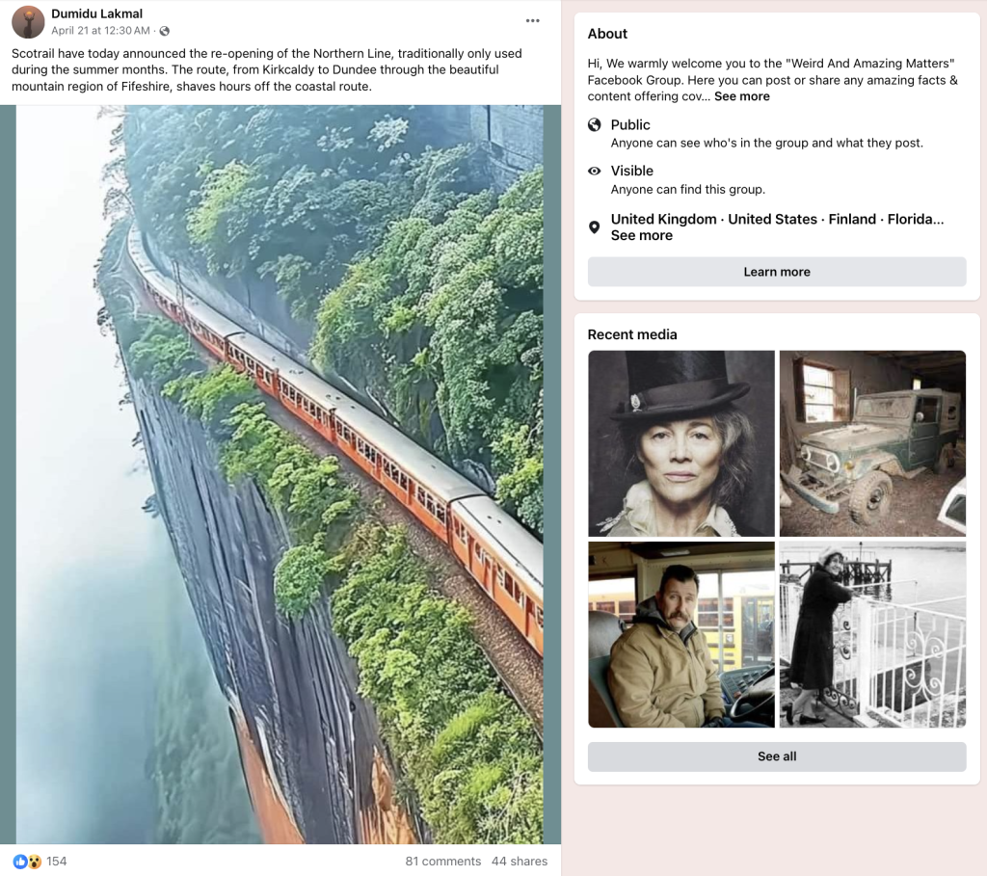Click Dumidu Lakmal's profile avatar

pos(28,22)
